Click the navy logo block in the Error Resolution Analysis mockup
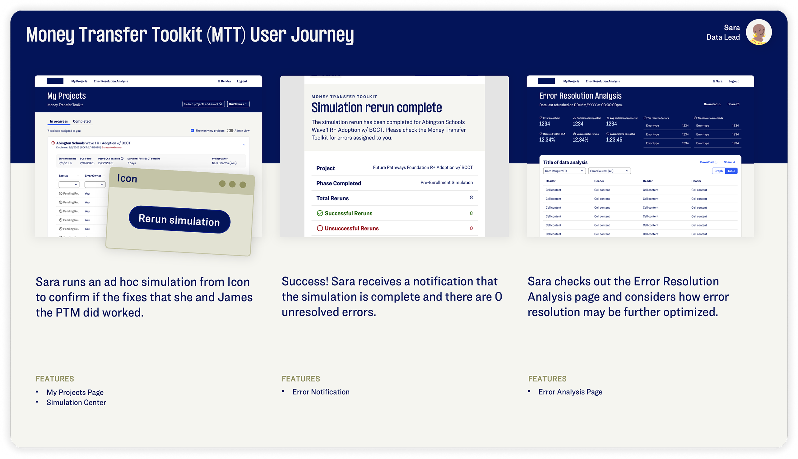Screen dimensions: 798x459 pyautogui.click(x=546, y=81)
